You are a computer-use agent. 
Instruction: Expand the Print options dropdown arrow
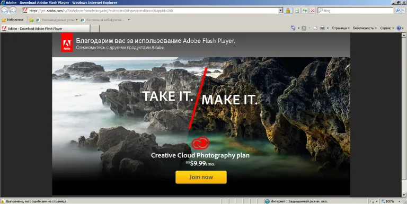point(328,28)
